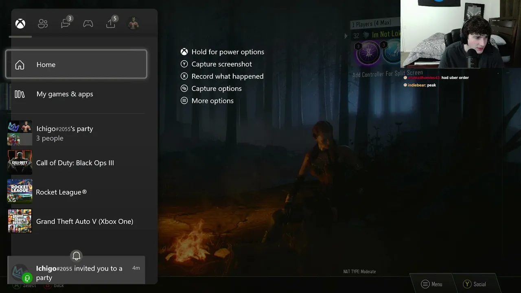Open Ichigo#2055's party entry
The height and width of the screenshot is (293, 521).
76,133
